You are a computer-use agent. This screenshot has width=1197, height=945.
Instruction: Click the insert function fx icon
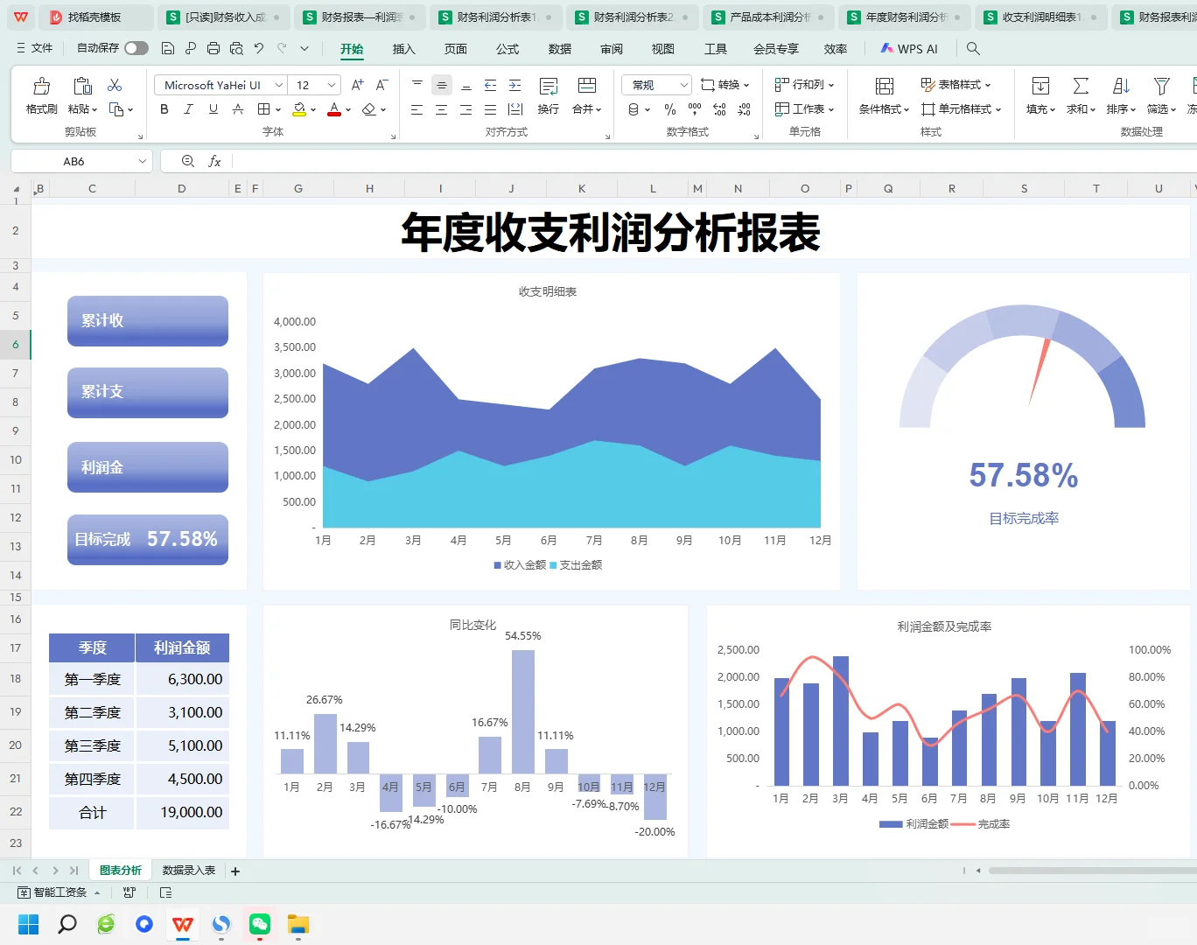click(214, 161)
